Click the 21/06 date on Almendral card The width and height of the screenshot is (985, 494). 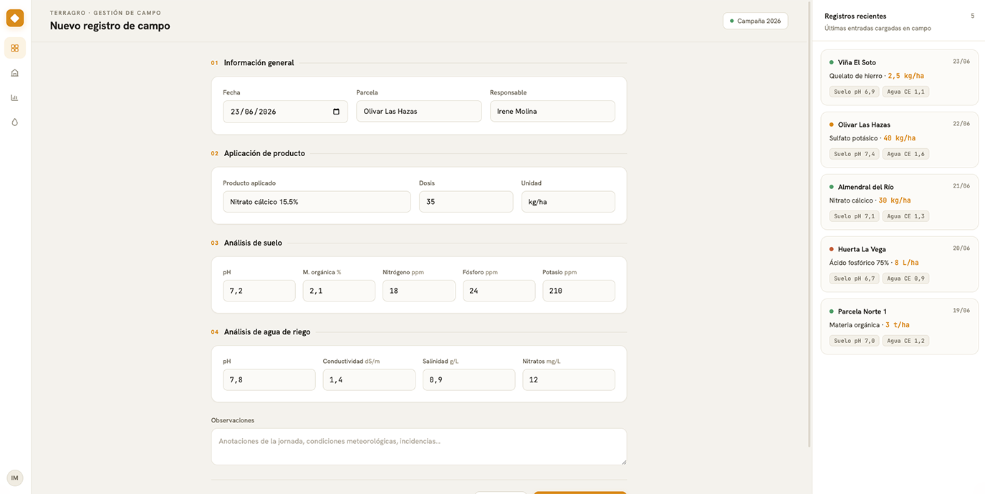tap(961, 186)
